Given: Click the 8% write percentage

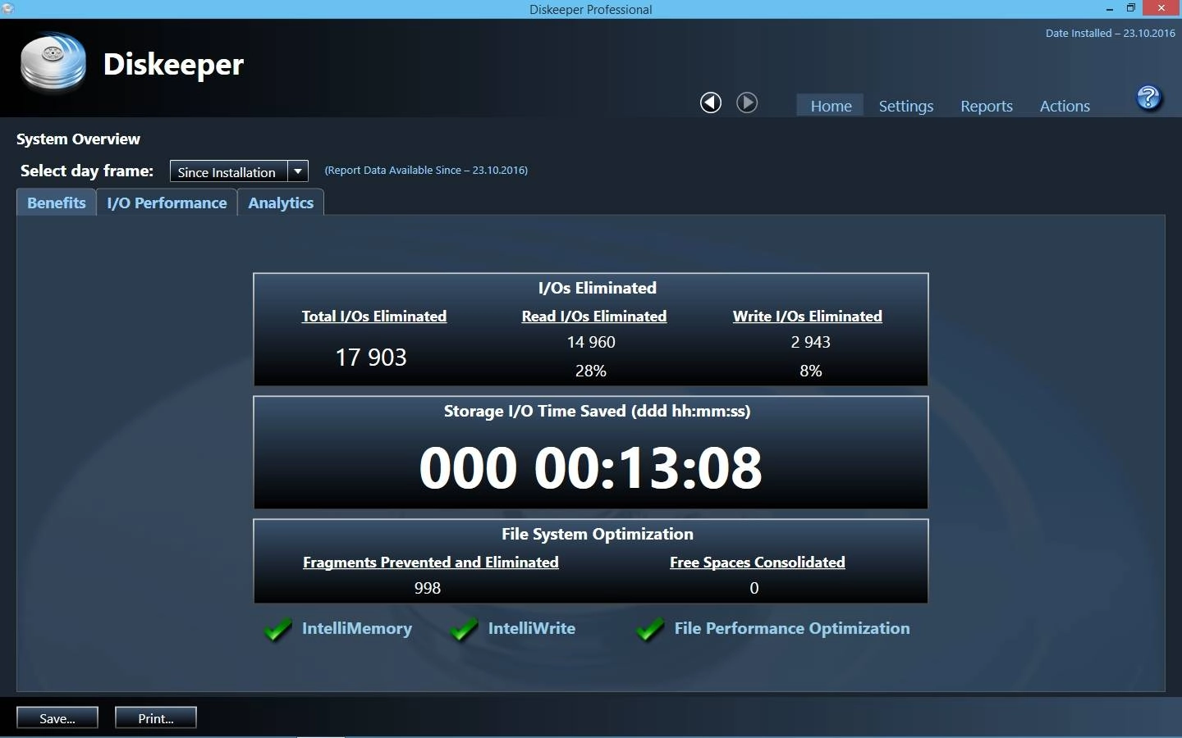Looking at the screenshot, I should pyautogui.click(x=811, y=371).
